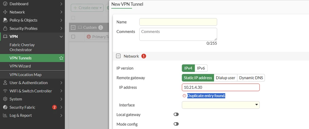Check the select-all checkbox in table header
Image resolution: width=309 pixels, height=129 pixels.
(x=73, y=18)
